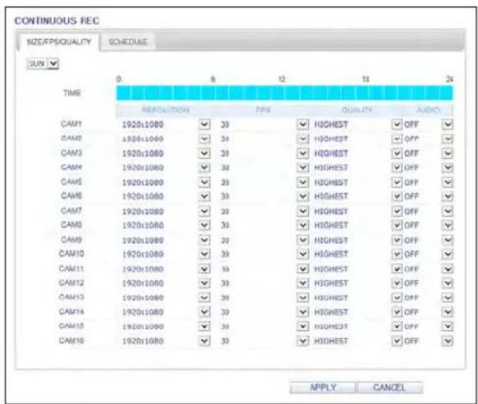Viewport: 478px width, 404px height.
Task: Expand CAM2 audio dropdown
Action: 448,139
